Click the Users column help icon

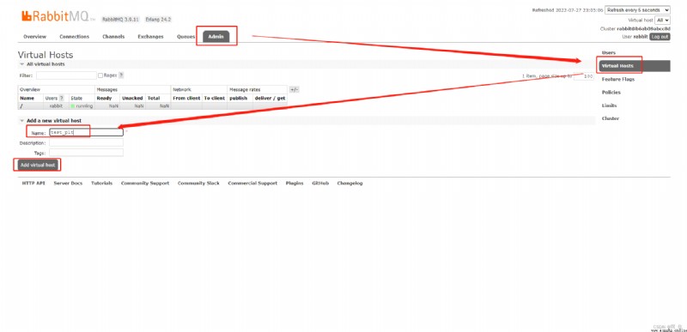click(61, 99)
